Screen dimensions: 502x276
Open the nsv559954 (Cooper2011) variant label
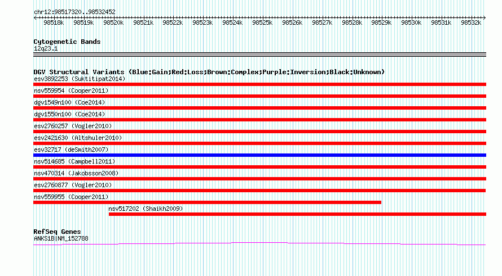coord(71,91)
